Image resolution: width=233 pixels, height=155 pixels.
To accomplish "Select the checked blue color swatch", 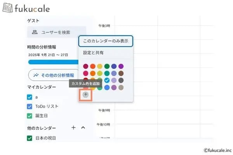I will (x=107, y=80).
